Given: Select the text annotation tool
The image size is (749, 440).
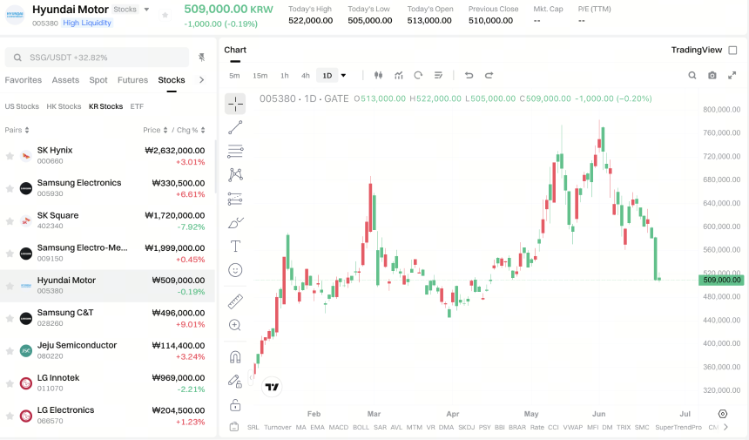Looking at the screenshot, I should 235,246.
